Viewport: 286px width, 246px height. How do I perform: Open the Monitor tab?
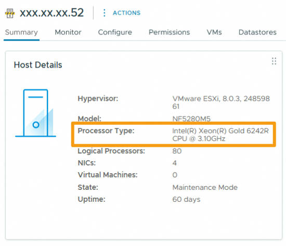point(68,32)
